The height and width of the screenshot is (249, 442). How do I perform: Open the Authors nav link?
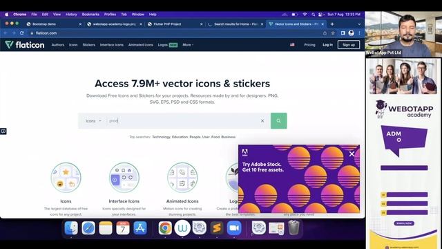(58, 44)
